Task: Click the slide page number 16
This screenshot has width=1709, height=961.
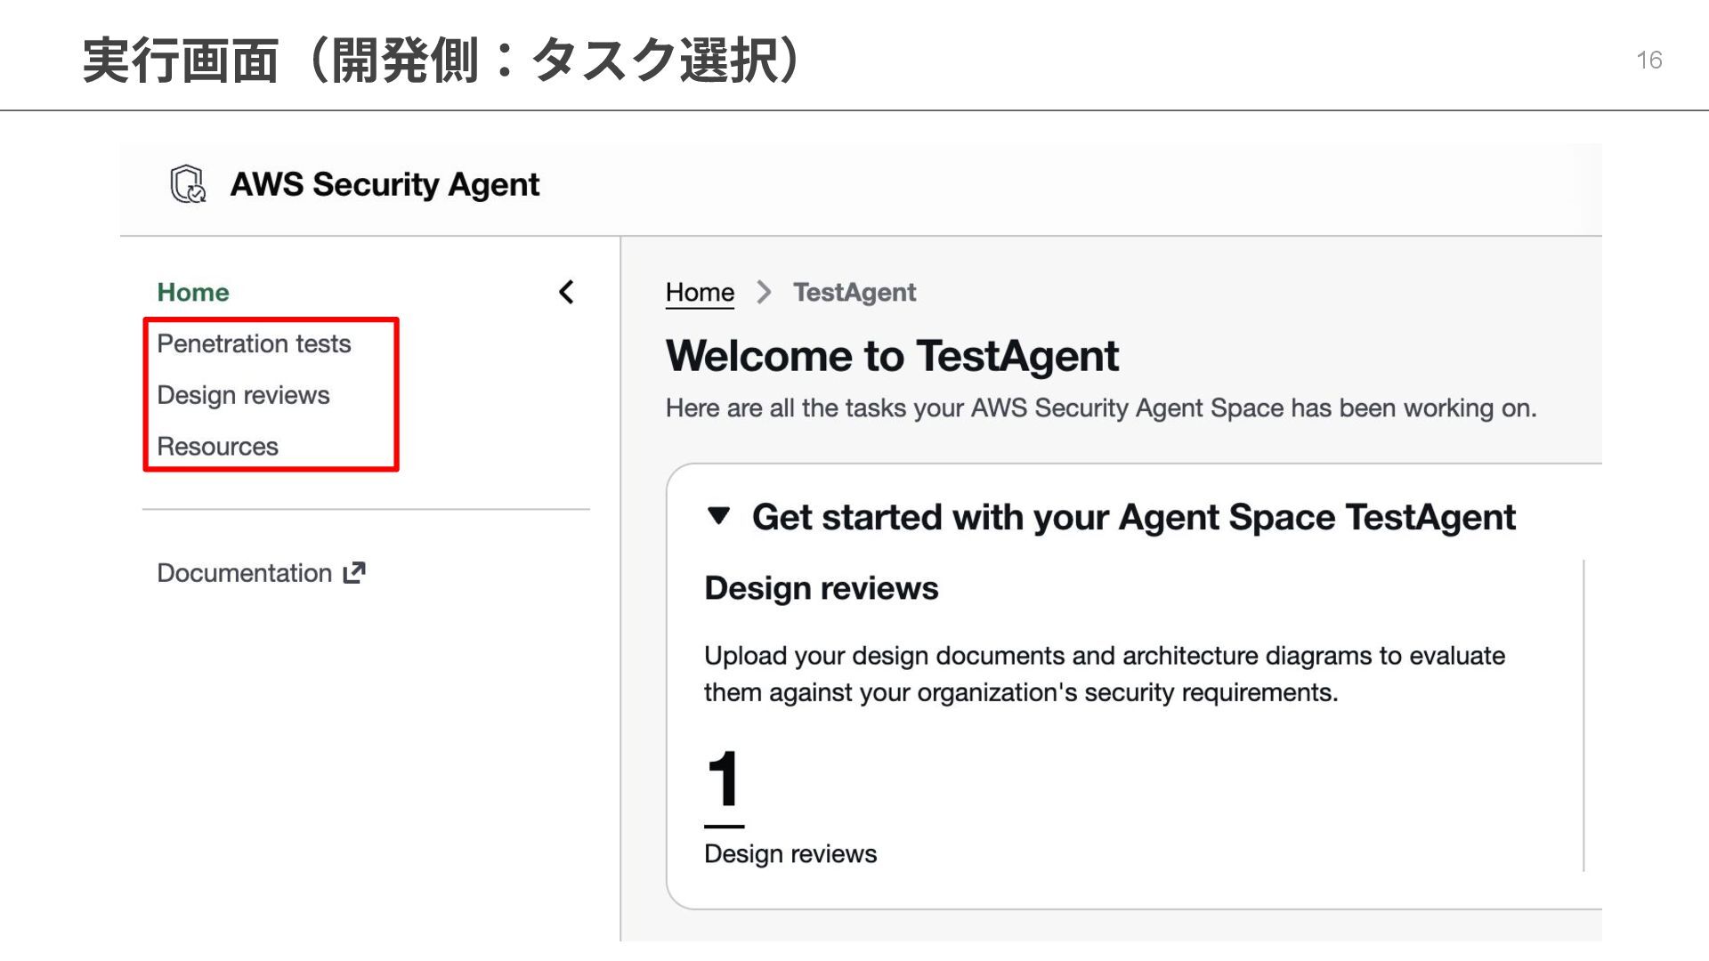Action: click(1648, 60)
